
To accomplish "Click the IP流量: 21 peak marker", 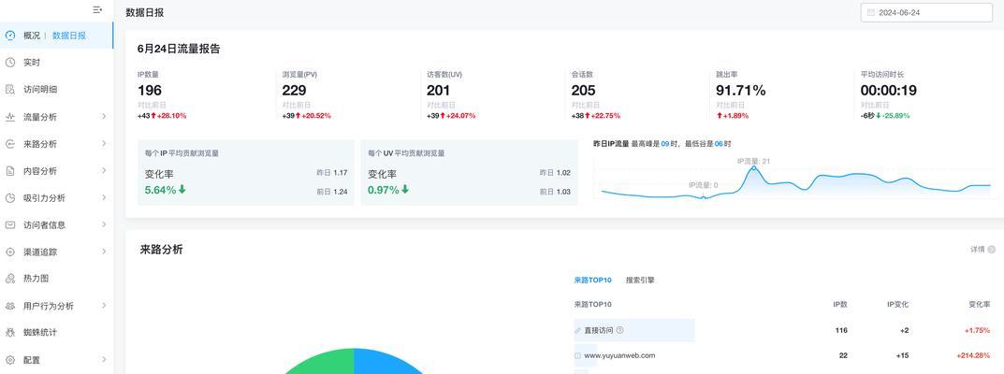I will 753,167.
